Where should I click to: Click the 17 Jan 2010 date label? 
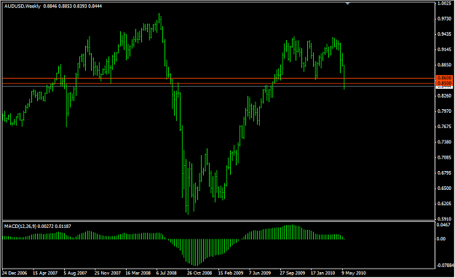click(323, 273)
